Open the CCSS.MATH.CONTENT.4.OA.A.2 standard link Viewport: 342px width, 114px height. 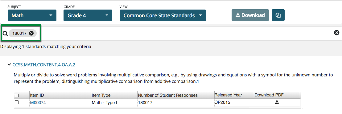click(44, 64)
